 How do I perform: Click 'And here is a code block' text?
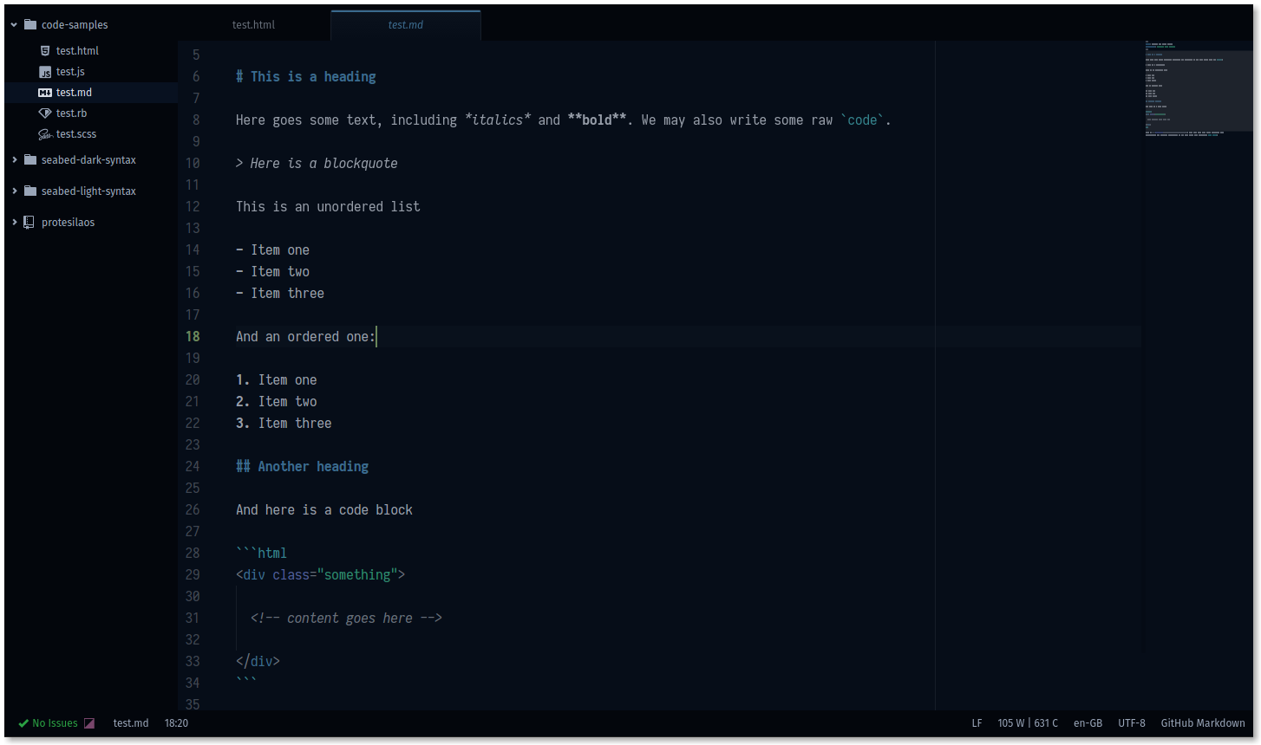[x=324, y=510]
